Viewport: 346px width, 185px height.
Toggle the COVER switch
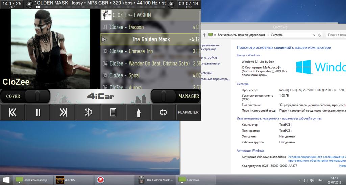(25, 96)
